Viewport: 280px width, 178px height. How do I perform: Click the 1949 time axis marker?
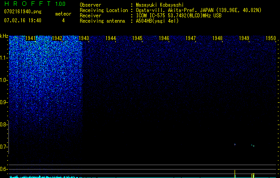244,38
